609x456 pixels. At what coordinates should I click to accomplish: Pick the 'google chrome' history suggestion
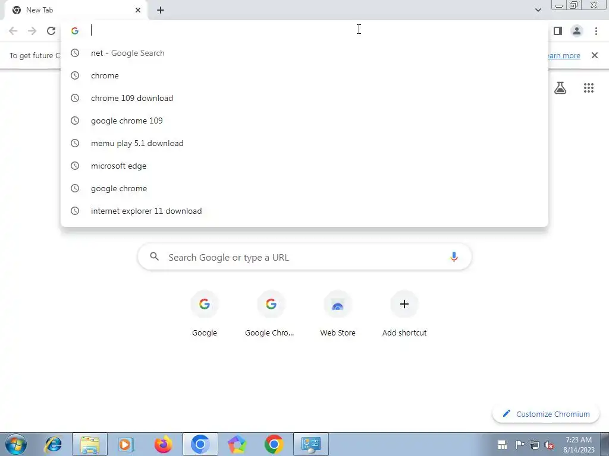[x=304, y=188]
